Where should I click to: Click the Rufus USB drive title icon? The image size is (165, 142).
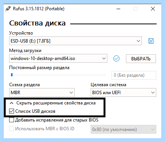tap(8, 9)
